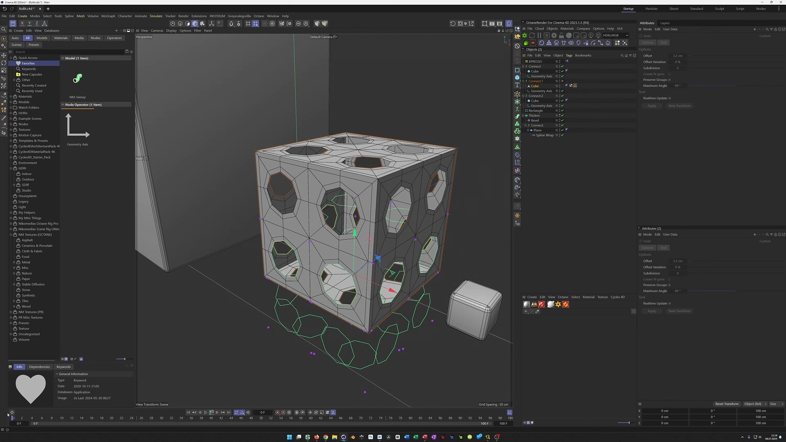Toggle the enable checkmark on Bevel object
Image resolution: width=786 pixels, height=442 pixels.
coord(562,120)
